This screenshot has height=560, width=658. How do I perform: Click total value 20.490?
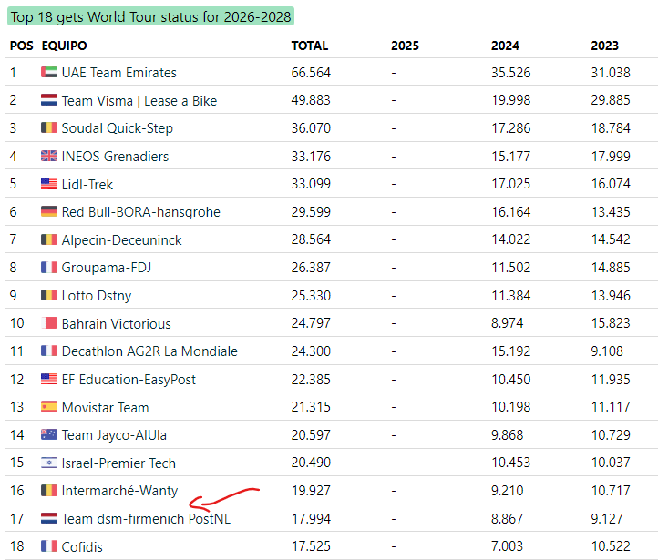click(311, 463)
